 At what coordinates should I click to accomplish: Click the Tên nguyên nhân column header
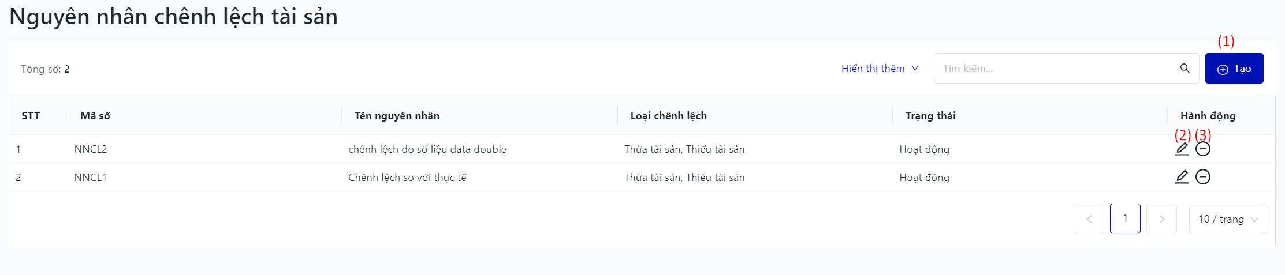(x=397, y=116)
